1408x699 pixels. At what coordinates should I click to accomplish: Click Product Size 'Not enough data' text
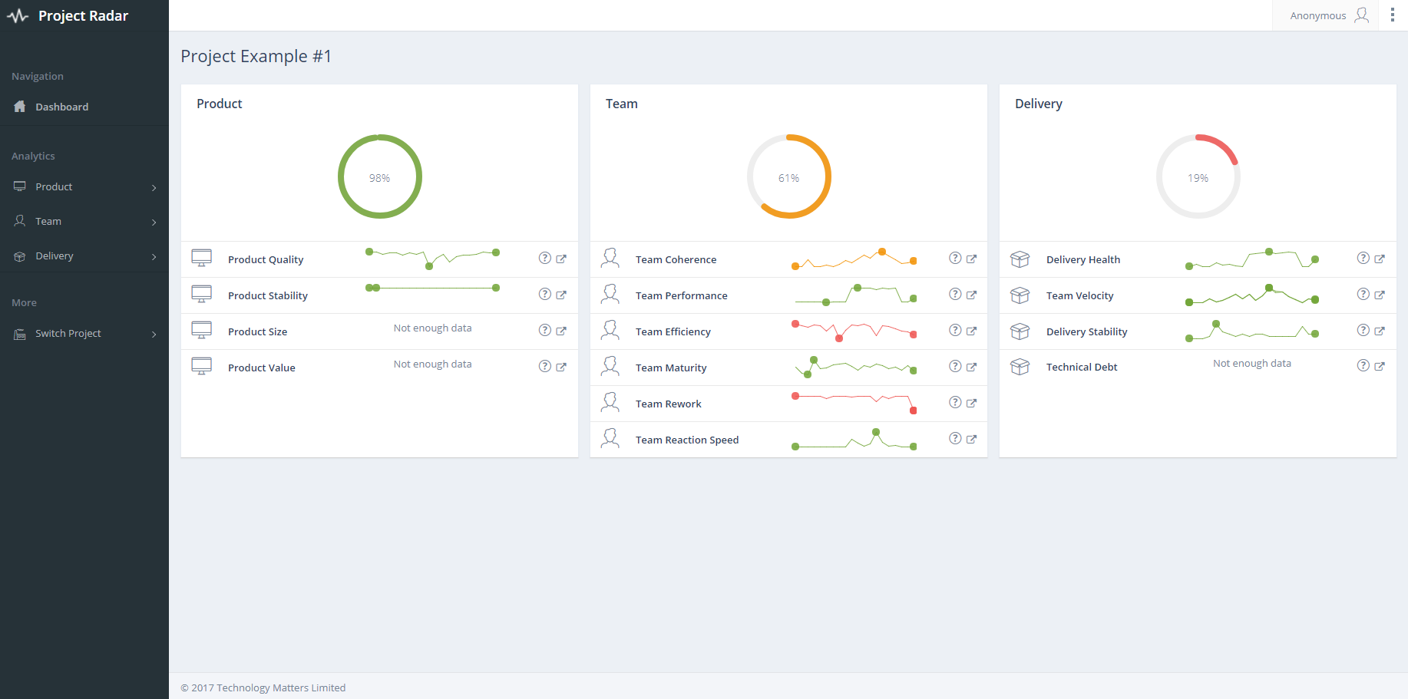pos(433,328)
